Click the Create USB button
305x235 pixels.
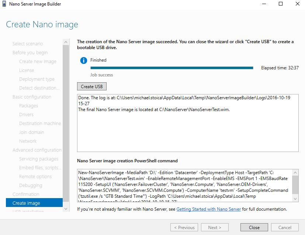pyautogui.click(x=92, y=87)
